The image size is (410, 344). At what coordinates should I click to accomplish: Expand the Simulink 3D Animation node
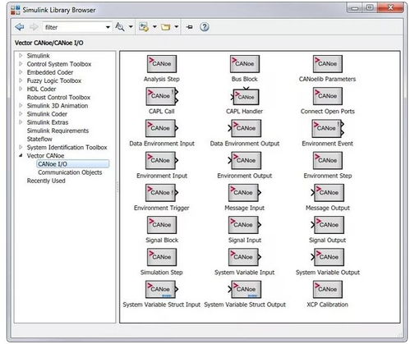(21, 105)
